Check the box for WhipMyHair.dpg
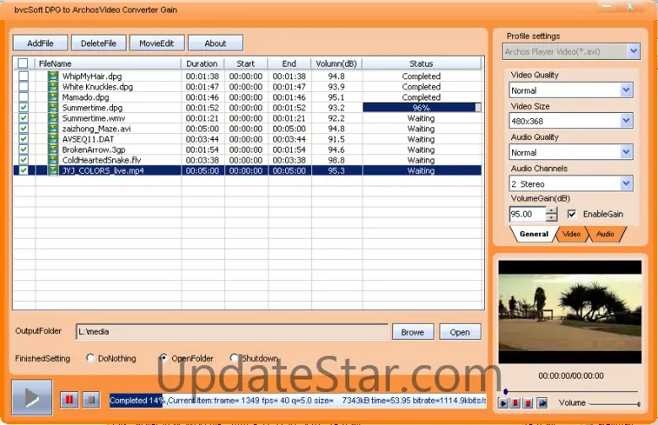The image size is (658, 425). click(24, 76)
